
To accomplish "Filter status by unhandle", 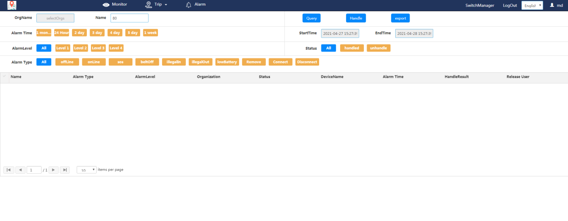I will [378, 48].
